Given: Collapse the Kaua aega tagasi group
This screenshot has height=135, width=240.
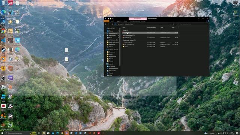Looking at the screenshot, I should pos(129,40).
